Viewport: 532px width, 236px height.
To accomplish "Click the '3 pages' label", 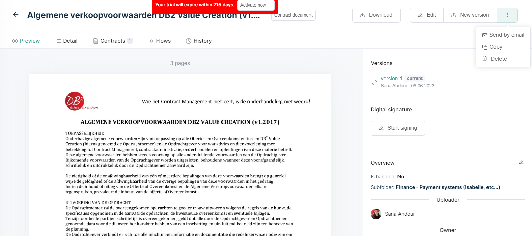I will pyautogui.click(x=180, y=63).
